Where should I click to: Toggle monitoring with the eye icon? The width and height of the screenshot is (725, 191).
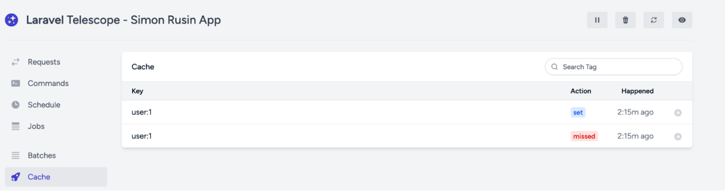[682, 20]
